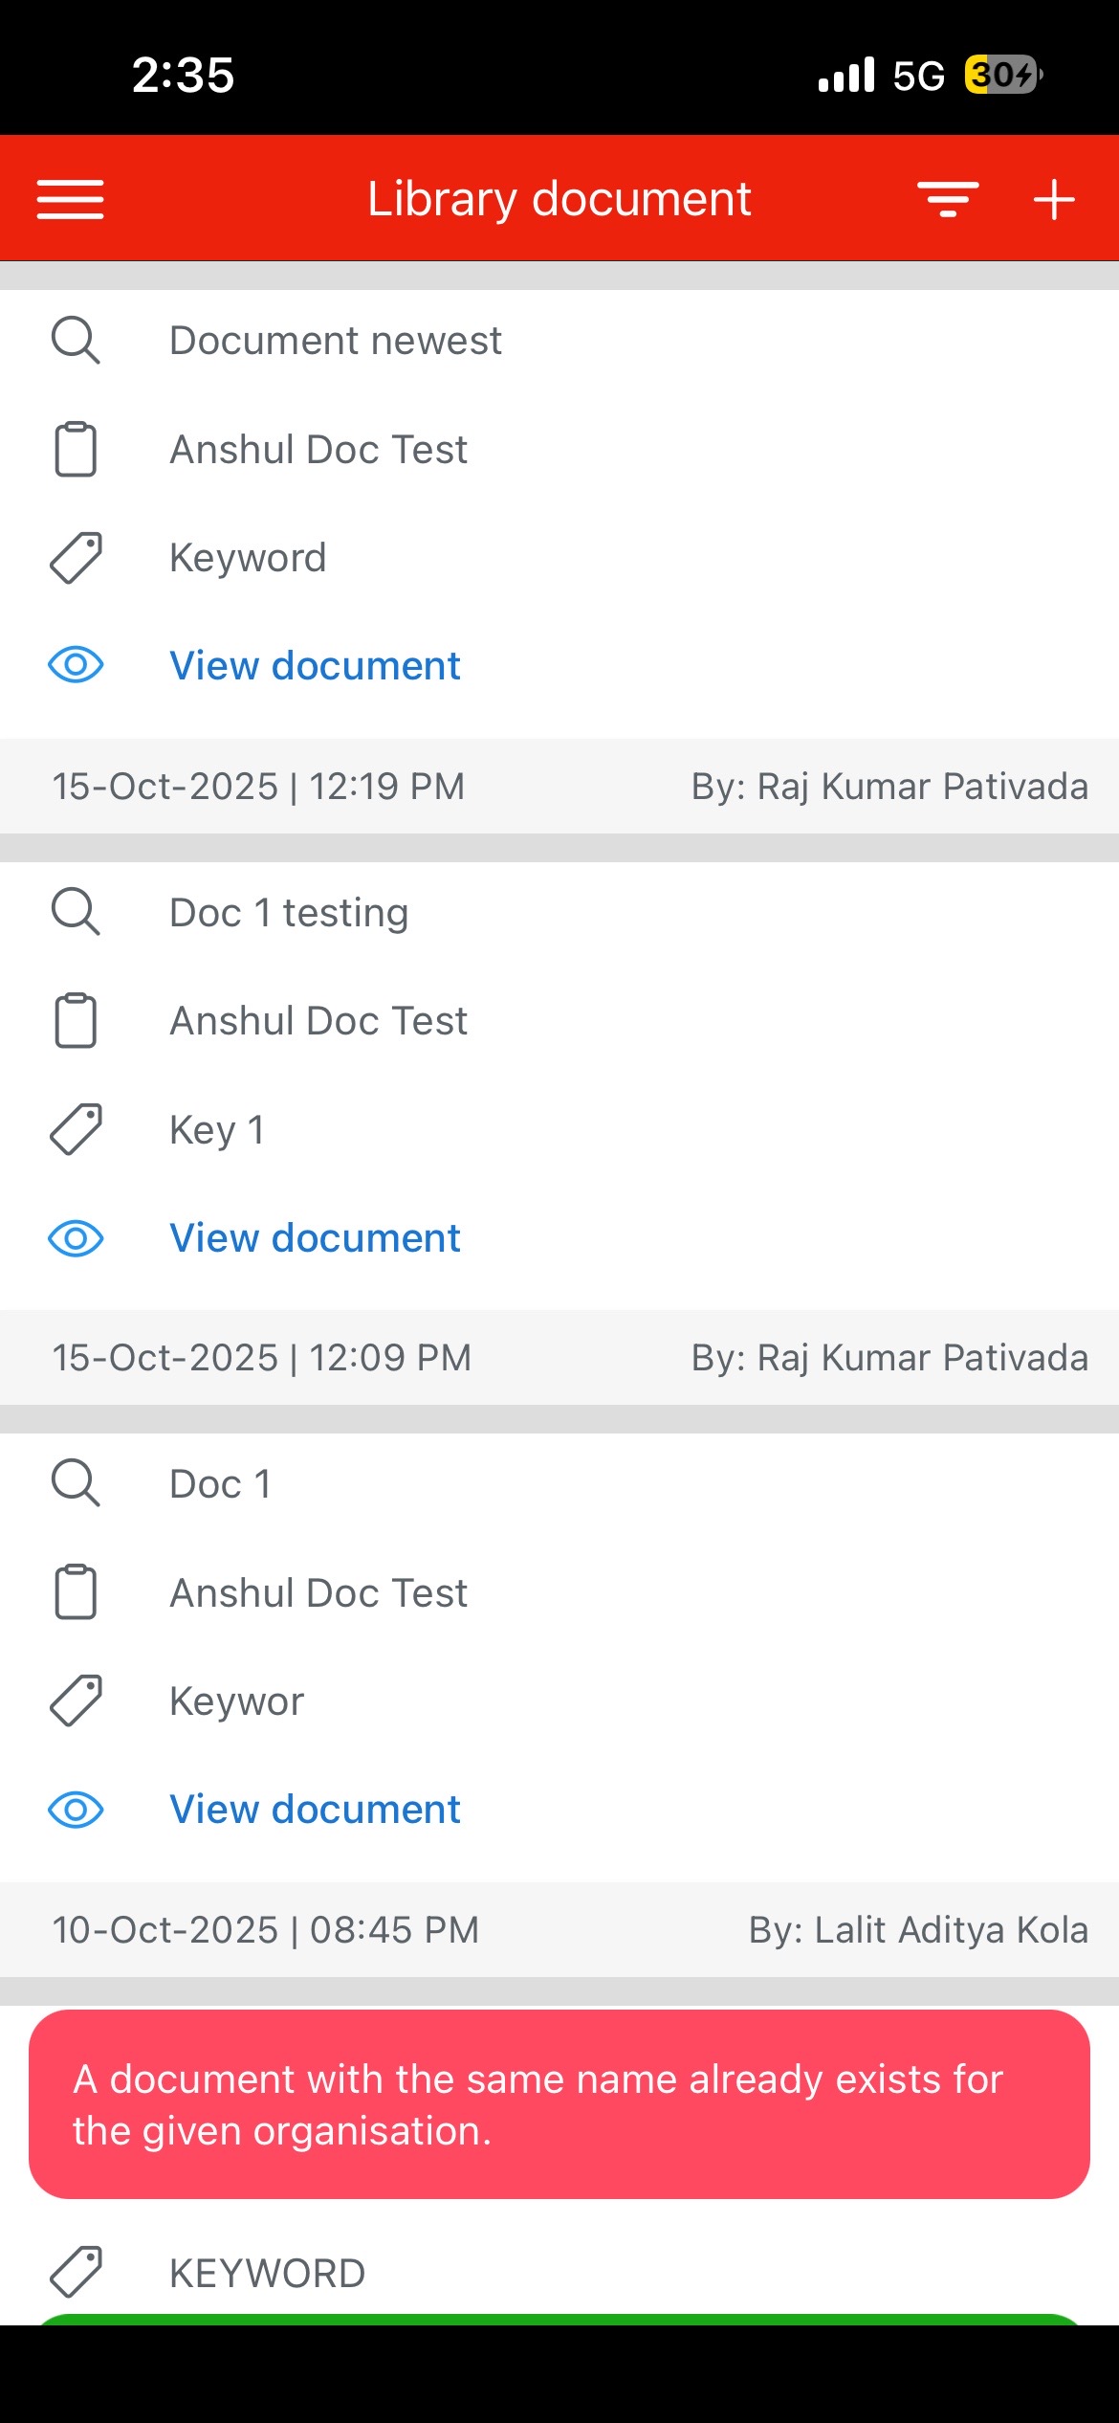Viewport: 1119px width, 2423px height.
Task: Tap the tag icon next to Keyword
Action: (76, 558)
